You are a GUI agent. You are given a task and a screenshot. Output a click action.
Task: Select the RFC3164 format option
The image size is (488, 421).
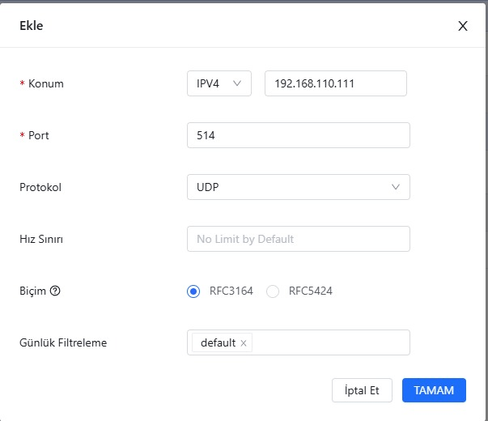[194, 291]
